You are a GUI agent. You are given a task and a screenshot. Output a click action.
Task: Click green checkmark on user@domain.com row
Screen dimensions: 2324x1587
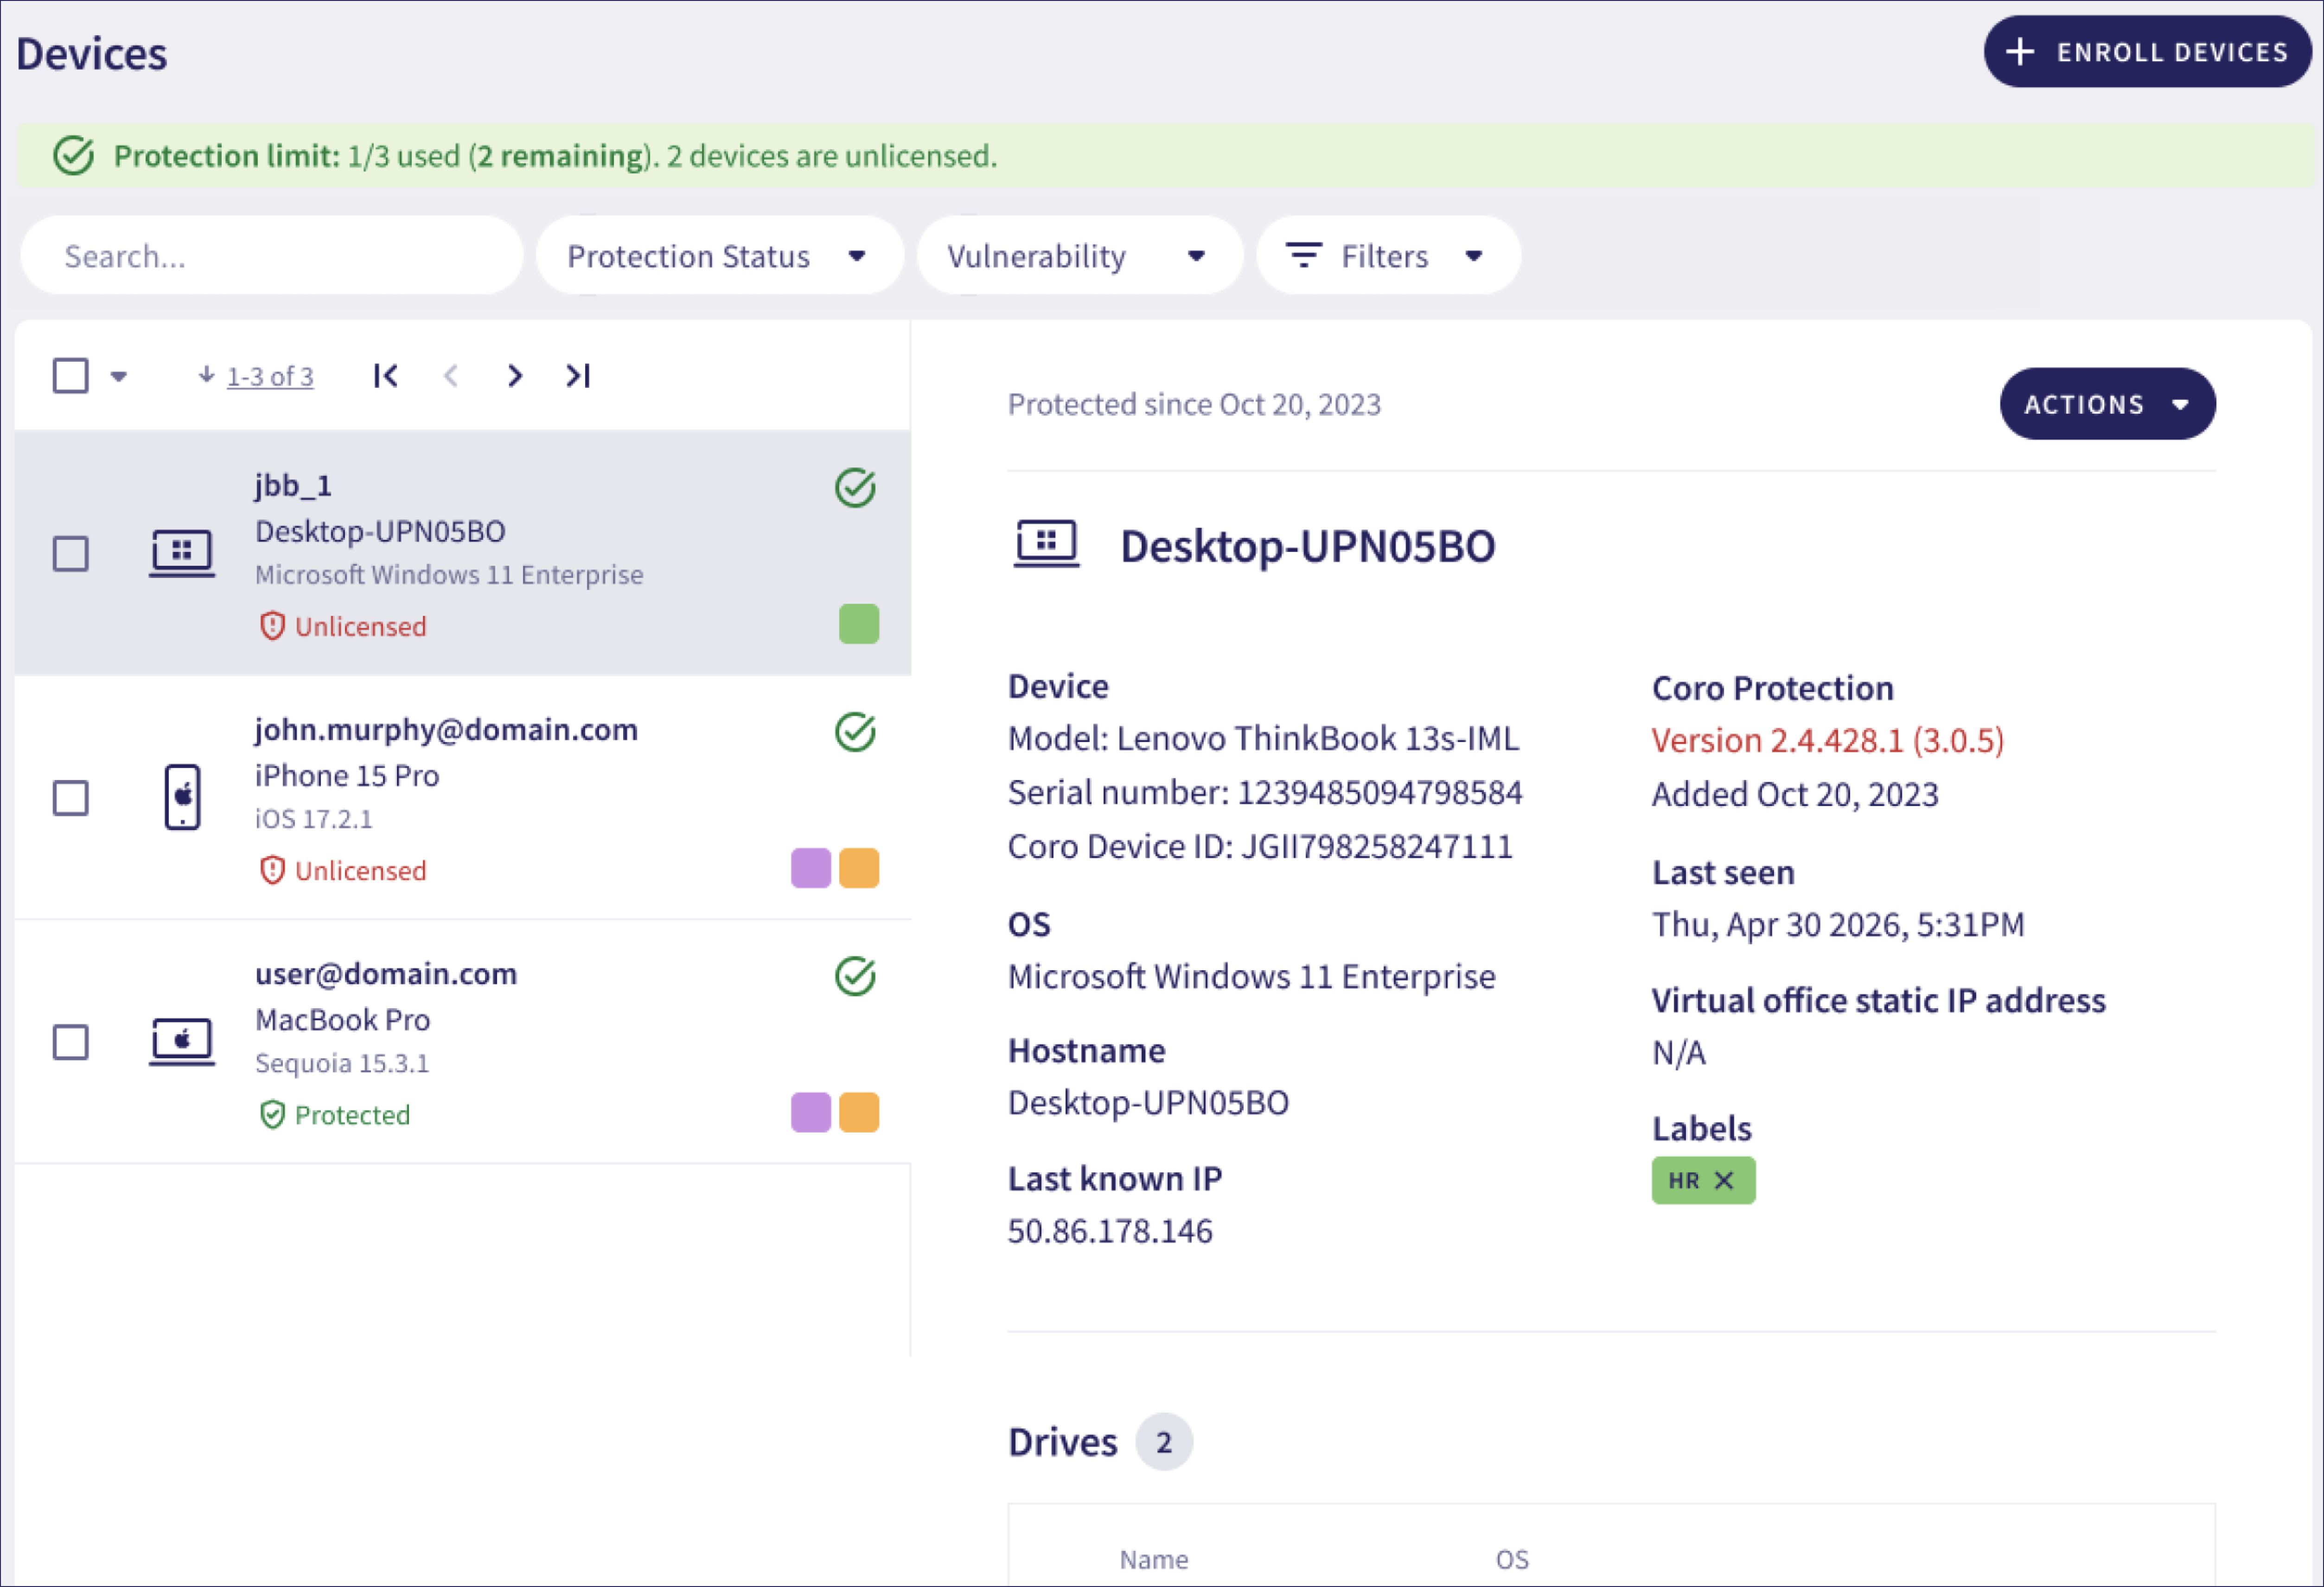(x=855, y=976)
